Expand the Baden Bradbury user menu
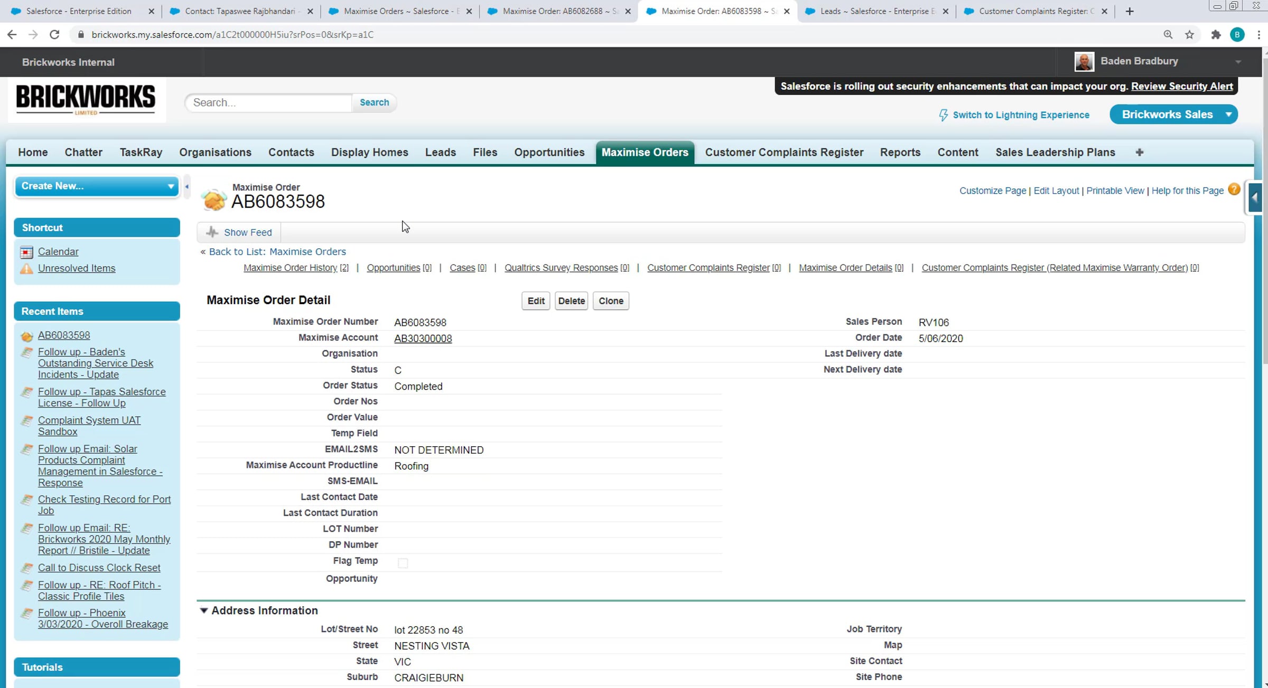The width and height of the screenshot is (1268, 688). tap(1238, 62)
